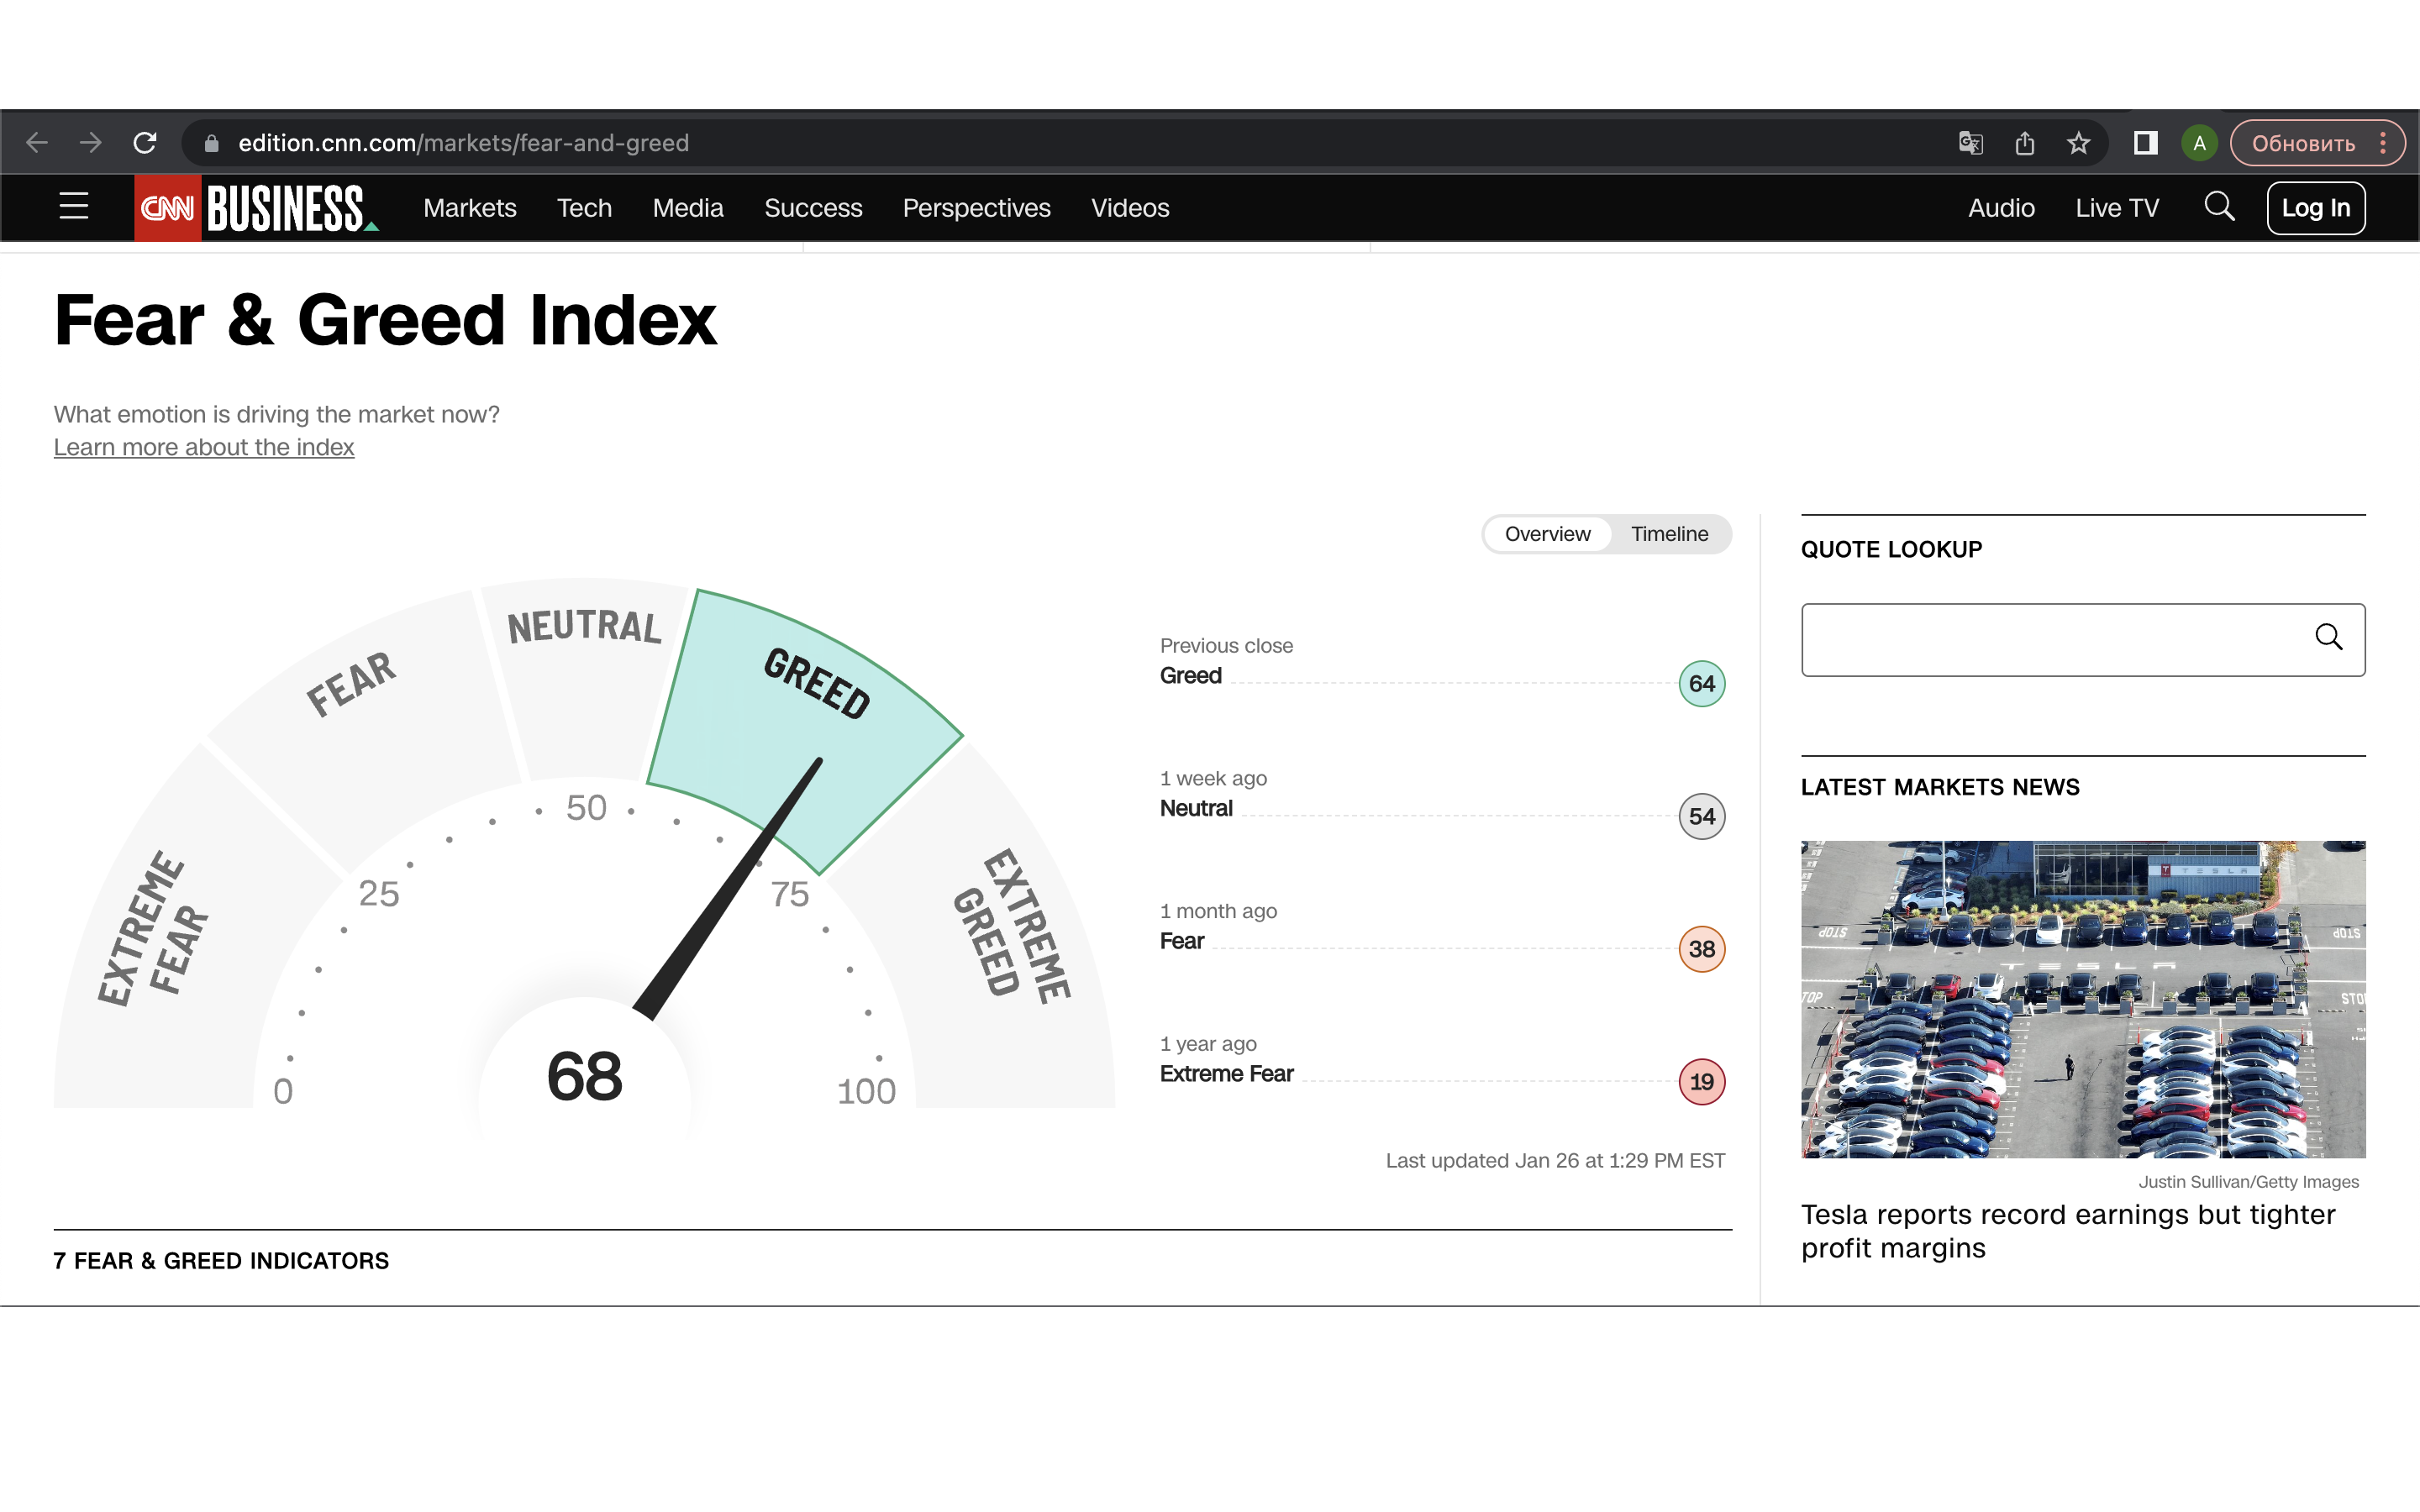Select the Overview view toggle
Image resolution: width=2420 pixels, height=1512 pixels.
pos(1547,534)
